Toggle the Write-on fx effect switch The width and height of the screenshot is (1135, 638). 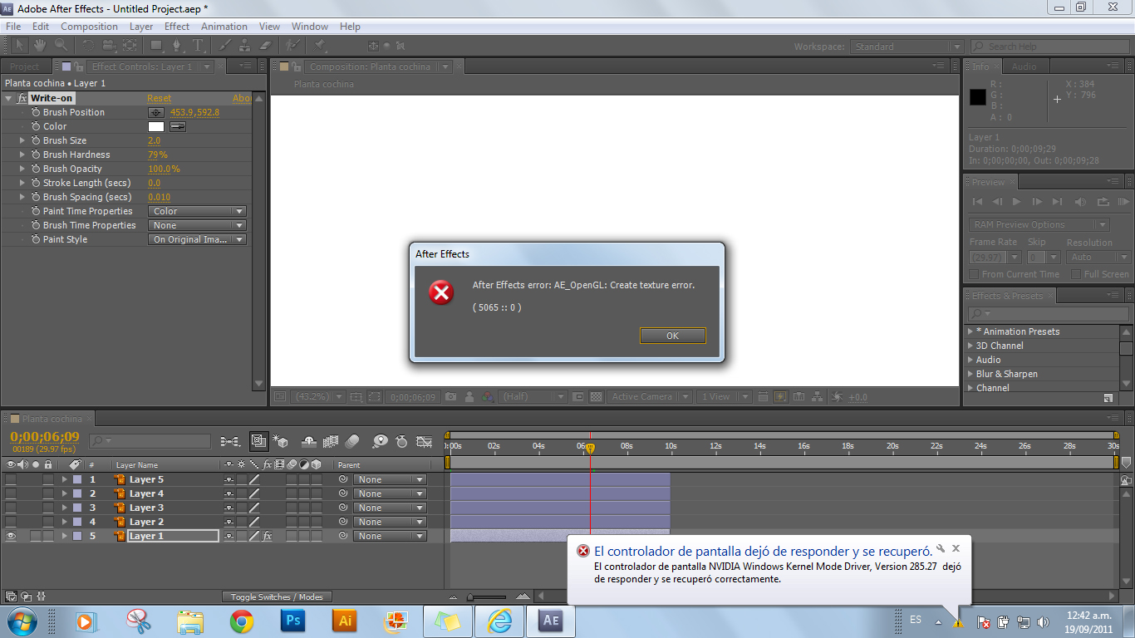click(22, 98)
